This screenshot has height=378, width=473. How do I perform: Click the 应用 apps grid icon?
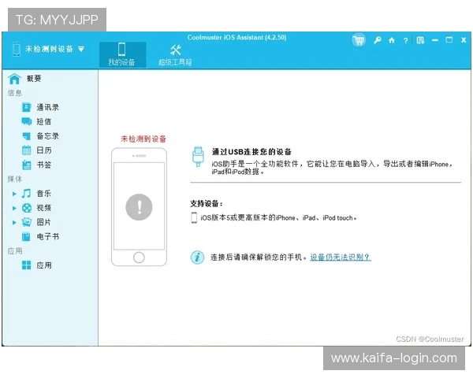pos(27,265)
